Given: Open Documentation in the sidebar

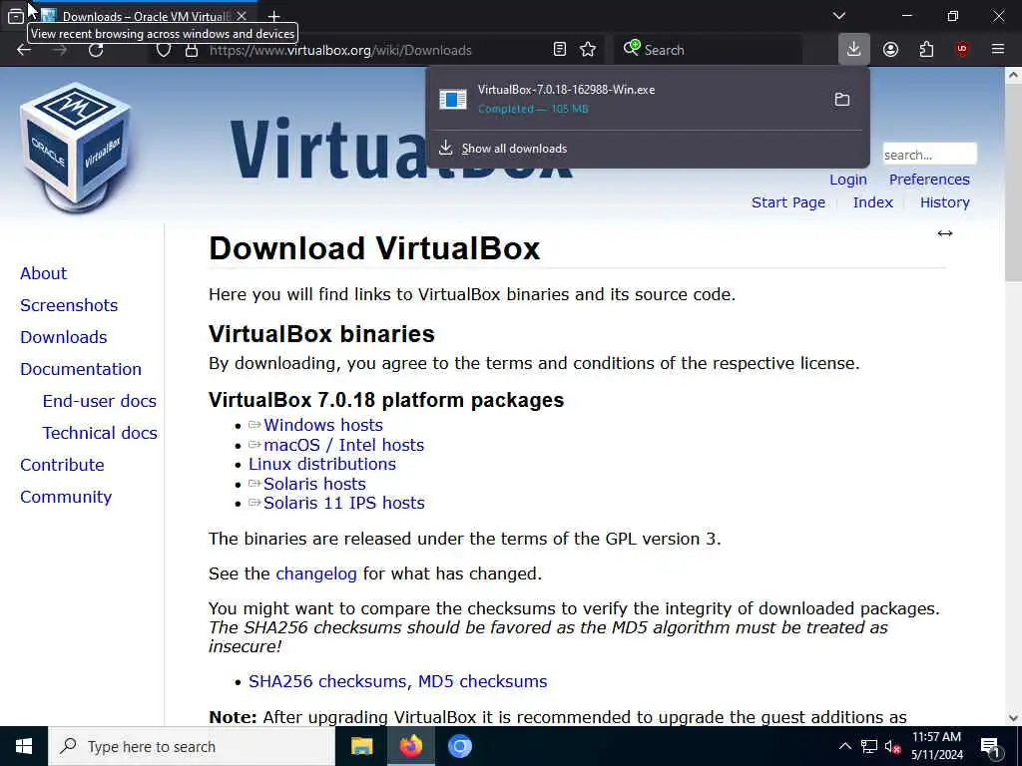Looking at the screenshot, I should [x=80, y=369].
